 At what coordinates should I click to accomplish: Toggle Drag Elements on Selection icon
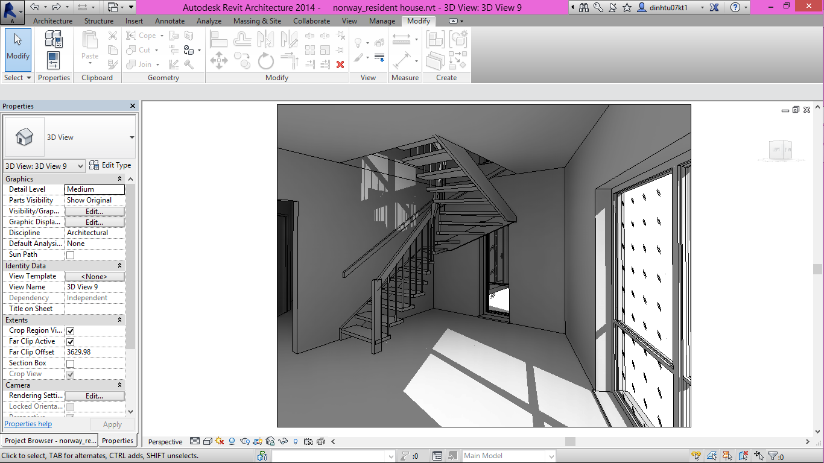tap(758, 456)
